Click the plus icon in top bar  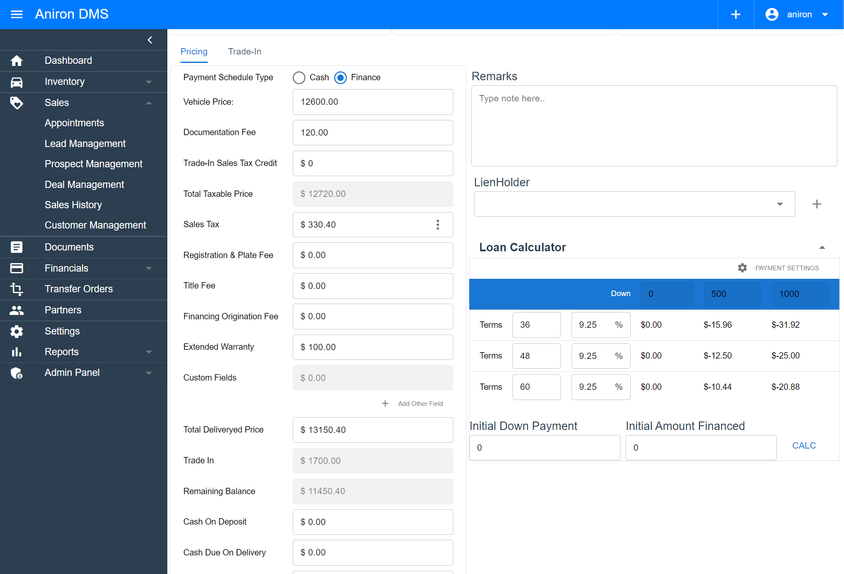click(x=735, y=14)
